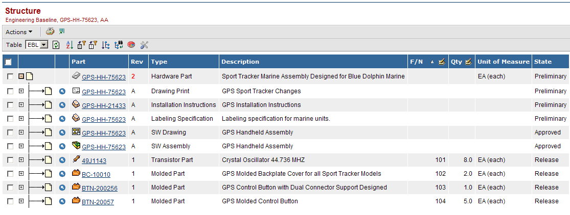Click blue arrow icon in the 49J1143 row
The height and width of the screenshot is (215, 570).
point(62,160)
